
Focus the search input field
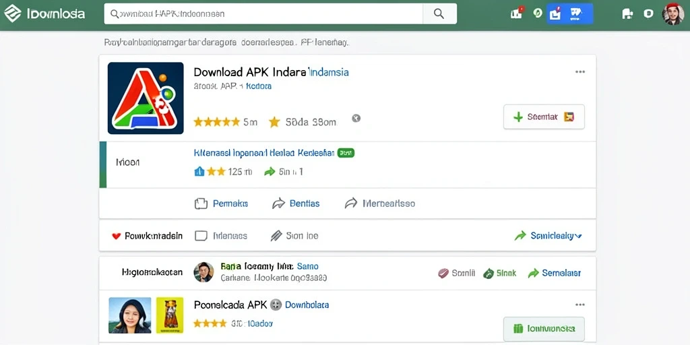263,13
